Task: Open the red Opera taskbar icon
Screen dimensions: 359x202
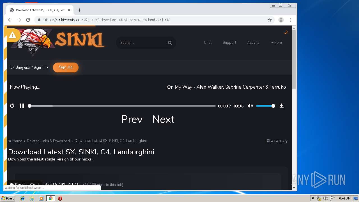Action: 60,198
